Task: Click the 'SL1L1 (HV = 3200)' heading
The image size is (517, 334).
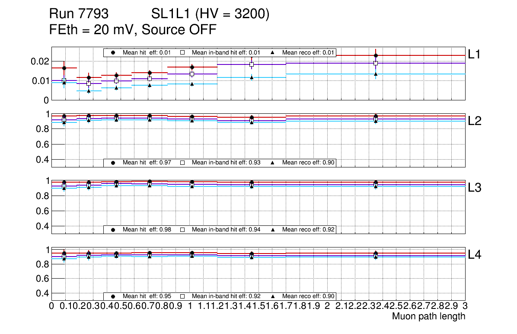Action: [211, 14]
